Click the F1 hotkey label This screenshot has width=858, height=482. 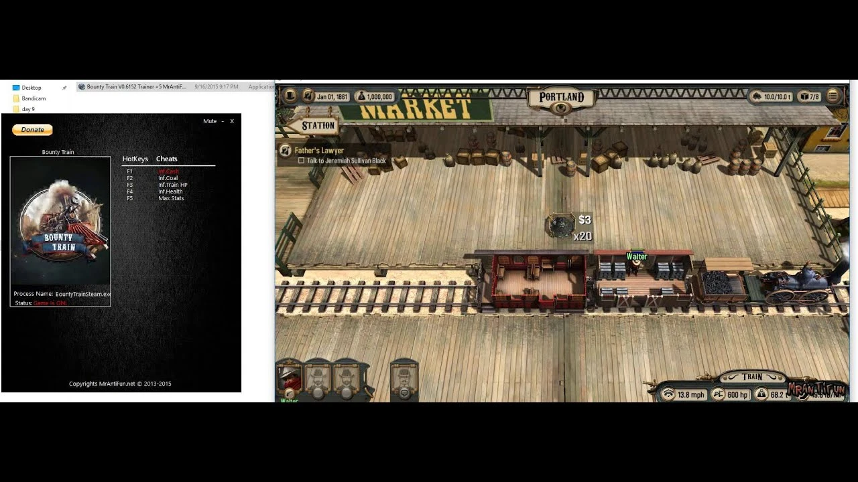pos(130,171)
